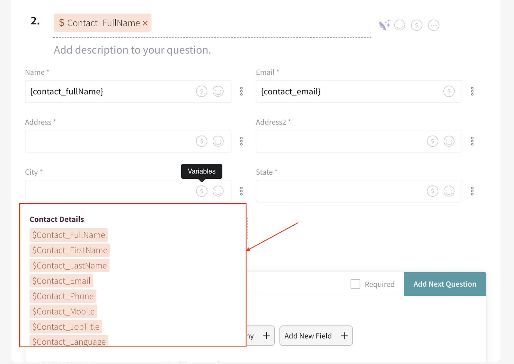Toggle the Required checkbox

point(355,284)
